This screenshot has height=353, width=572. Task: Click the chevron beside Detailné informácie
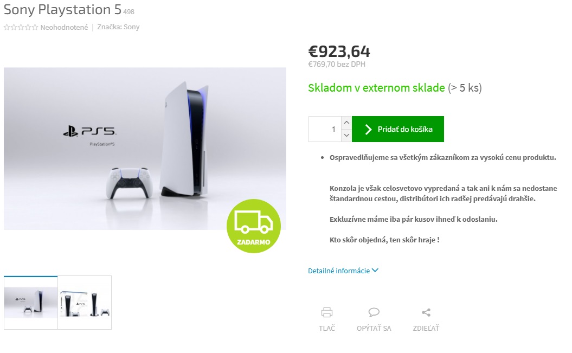(375, 270)
